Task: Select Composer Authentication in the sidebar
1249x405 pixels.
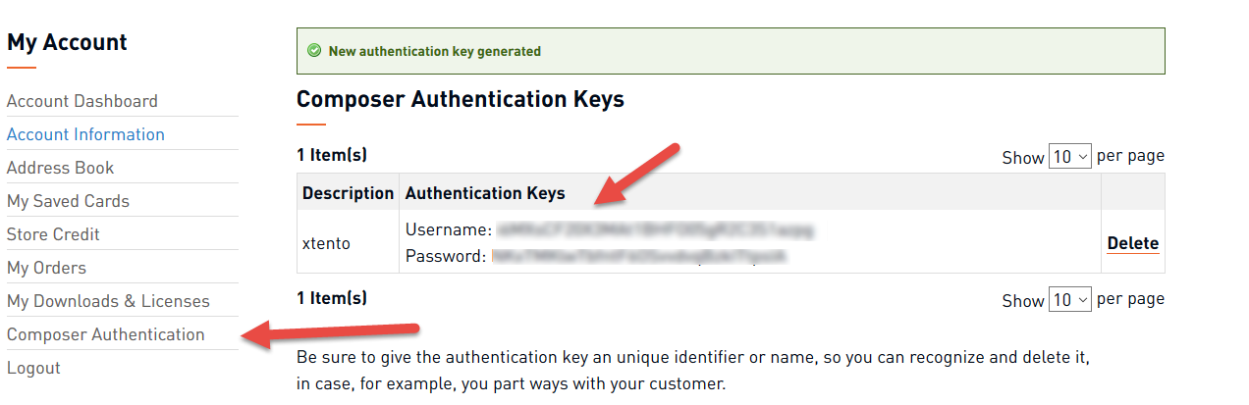Action: click(106, 334)
